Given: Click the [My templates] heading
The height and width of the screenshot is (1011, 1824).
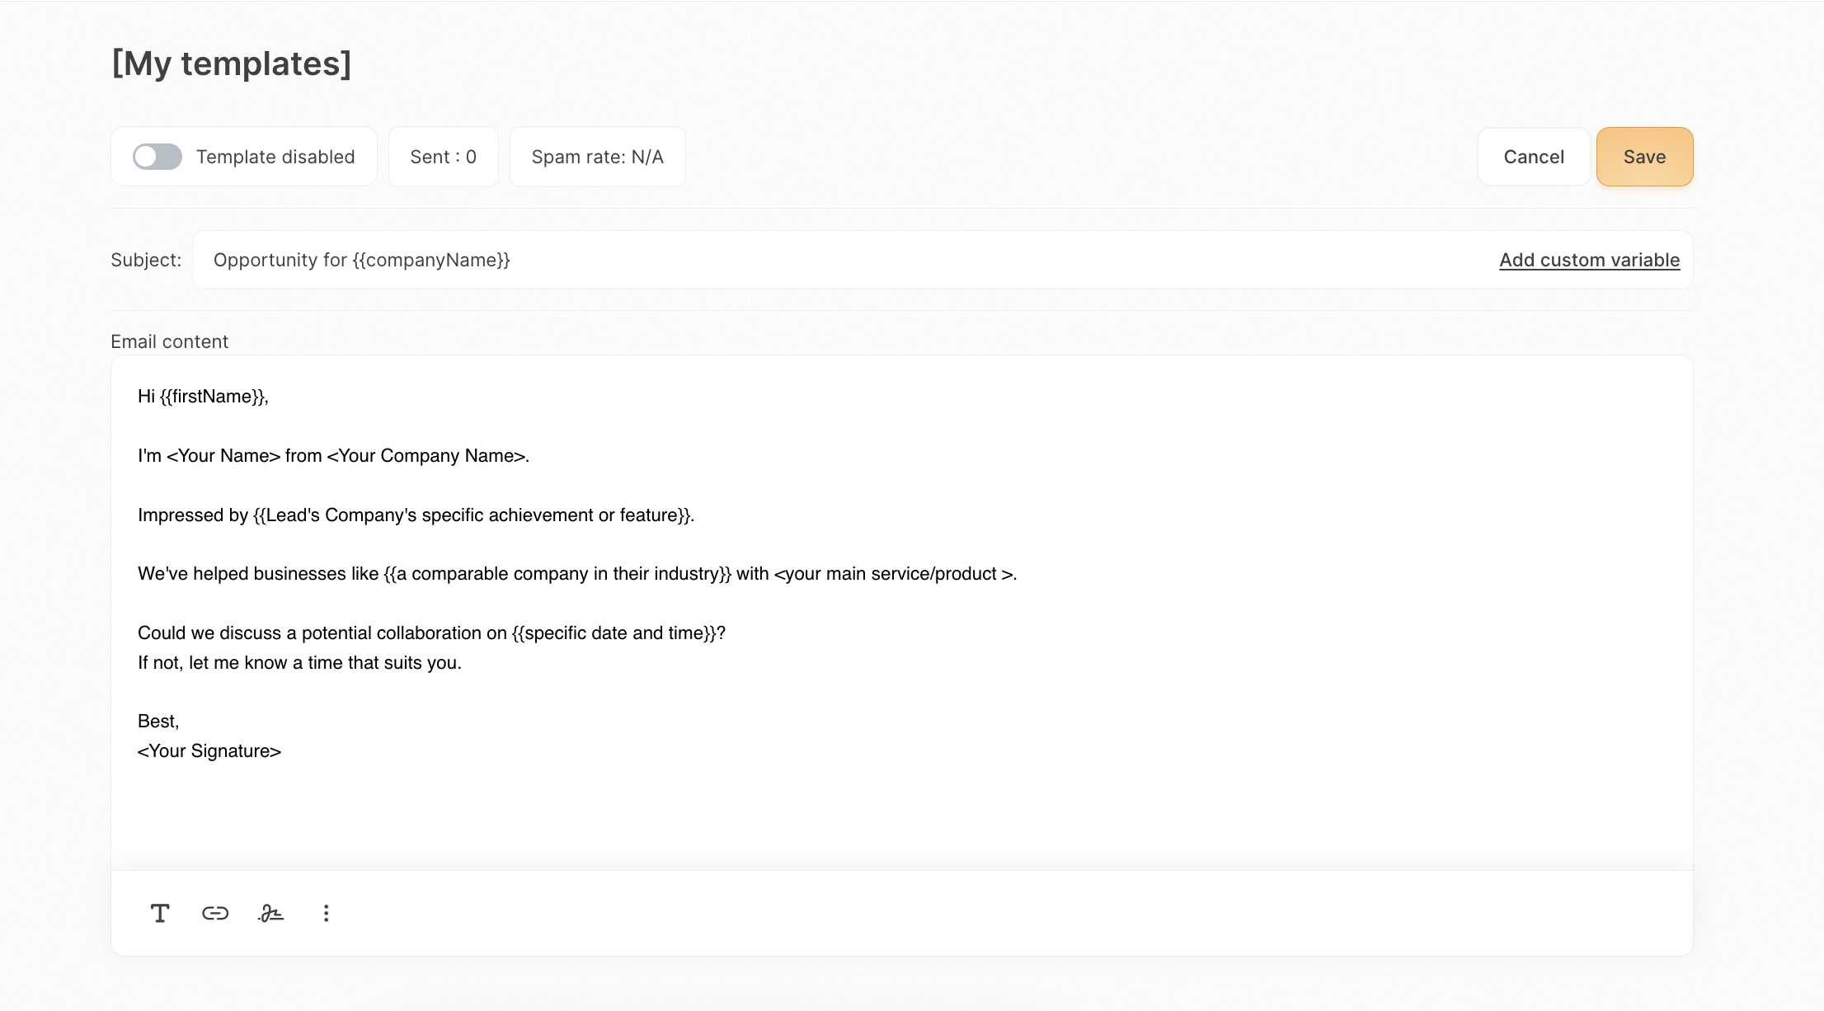Looking at the screenshot, I should 232,63.
